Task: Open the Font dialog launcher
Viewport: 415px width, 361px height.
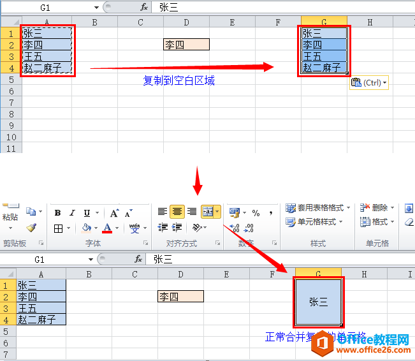Action: tap(145, 243)
